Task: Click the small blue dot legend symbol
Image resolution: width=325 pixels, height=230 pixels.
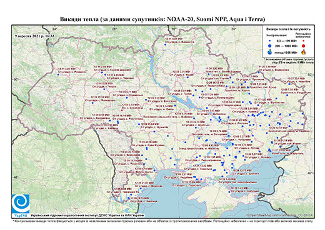Action: (270, 41)
